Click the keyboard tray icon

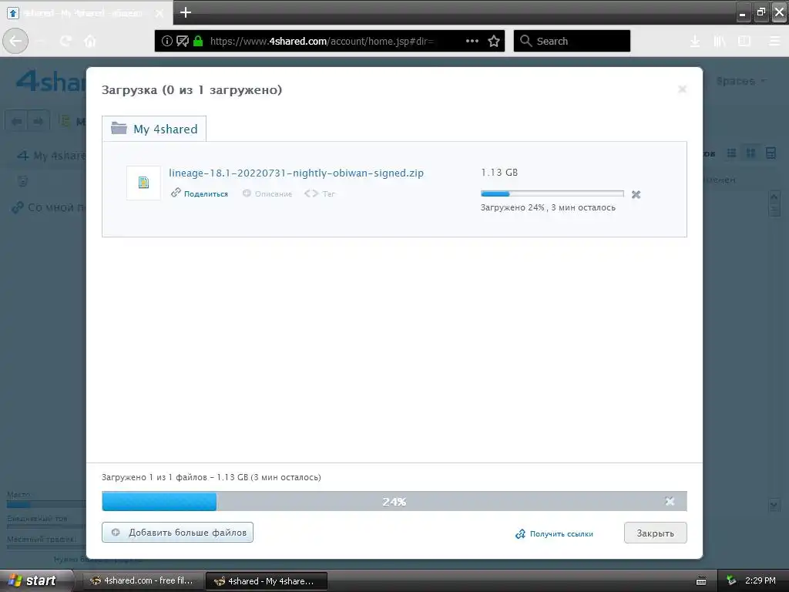[x=701, y=581]
